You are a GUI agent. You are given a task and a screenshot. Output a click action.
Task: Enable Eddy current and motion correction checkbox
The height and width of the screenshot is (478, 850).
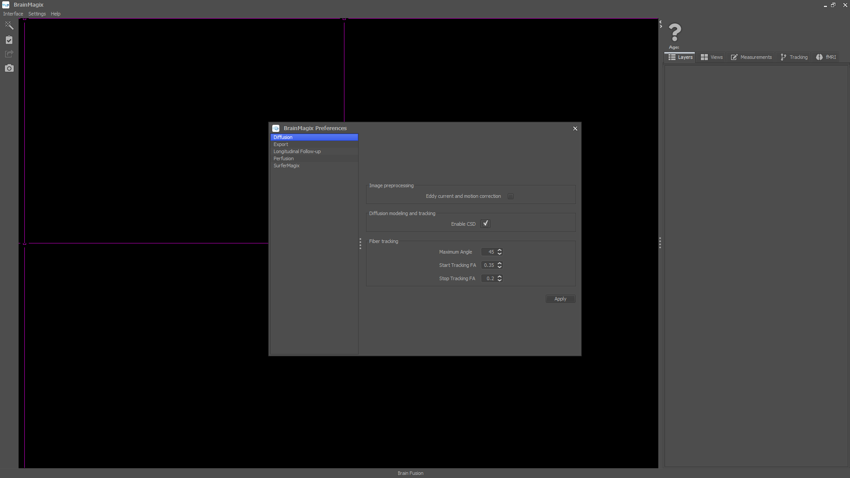(x=510, y=197)
